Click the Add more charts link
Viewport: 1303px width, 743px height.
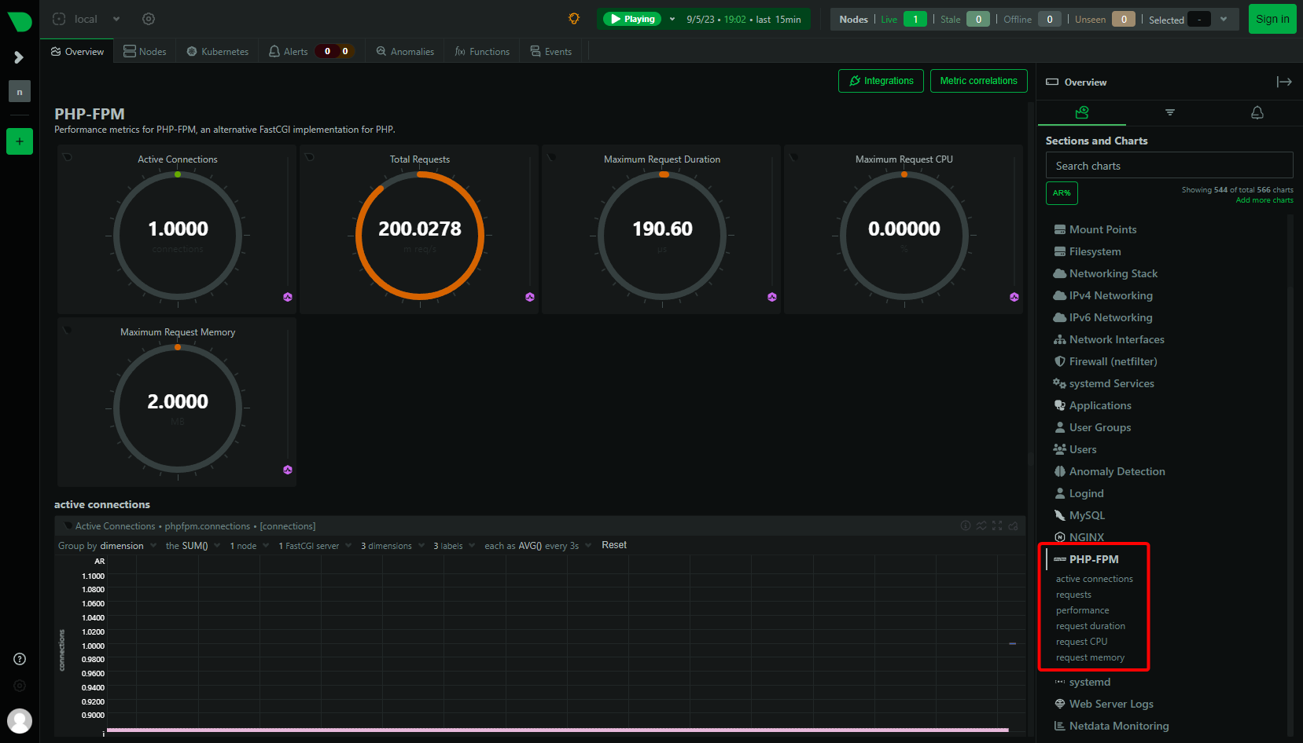tap(1264, 200)
